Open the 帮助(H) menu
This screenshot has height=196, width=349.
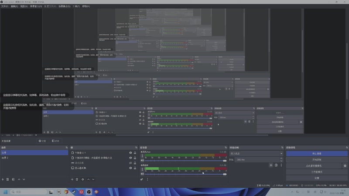pyautogui.click(x=86, y=6)
